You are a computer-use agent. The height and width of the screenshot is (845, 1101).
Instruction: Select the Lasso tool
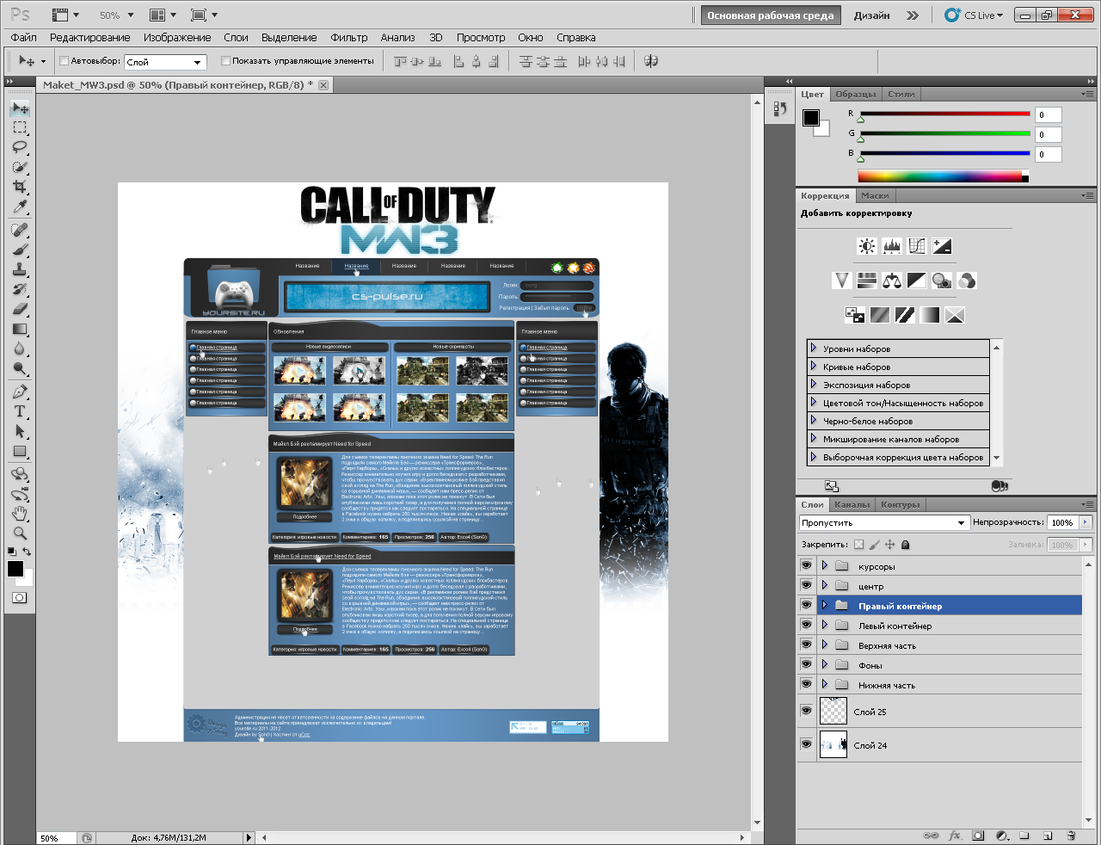[20, 148]
